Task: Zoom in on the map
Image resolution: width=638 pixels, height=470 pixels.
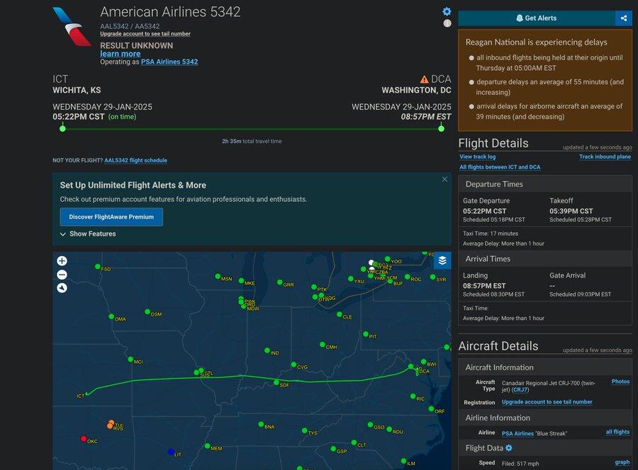Action: [x=62, y=260]
